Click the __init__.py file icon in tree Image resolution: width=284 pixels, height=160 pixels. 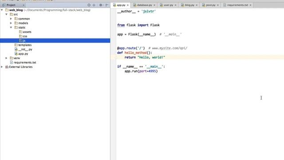[16, 49]
